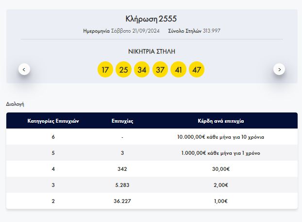Pick the yellow ball numbered 47

point(197,70)
